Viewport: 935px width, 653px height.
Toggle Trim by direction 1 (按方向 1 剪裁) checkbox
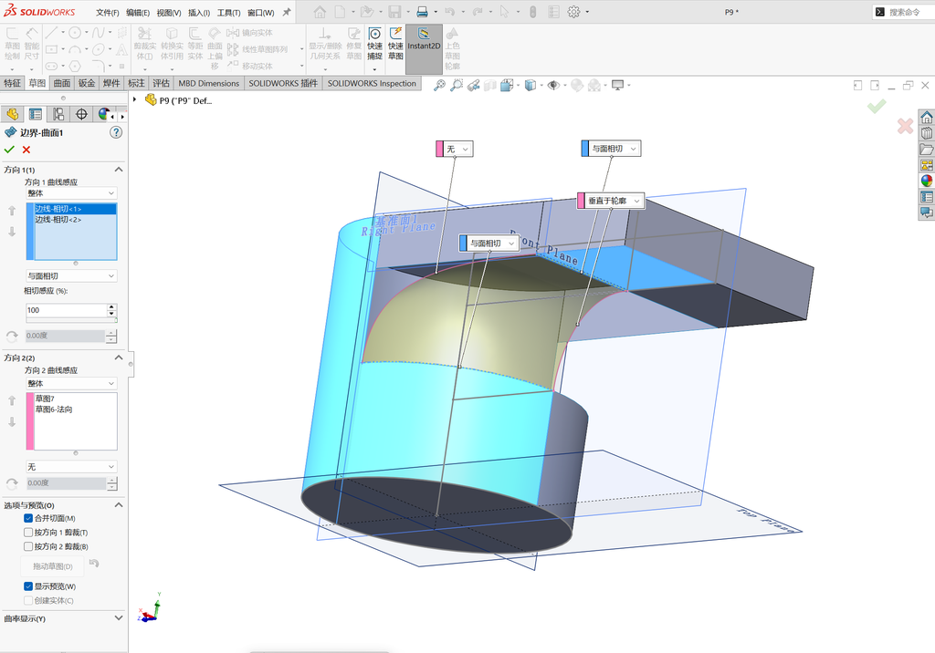point(28,532)
